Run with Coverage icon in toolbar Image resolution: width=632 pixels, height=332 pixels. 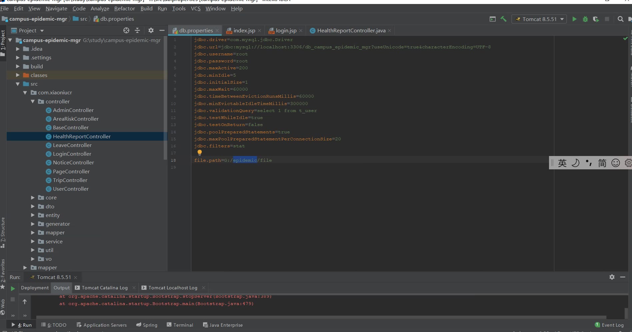pyautogui.click(x=596, y=19)
